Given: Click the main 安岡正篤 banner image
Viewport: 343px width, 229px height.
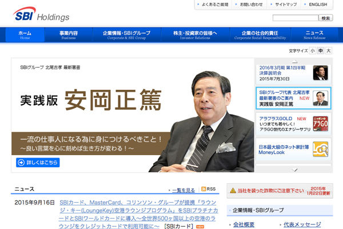Looking at the screenshot, I should coord(133,115).
